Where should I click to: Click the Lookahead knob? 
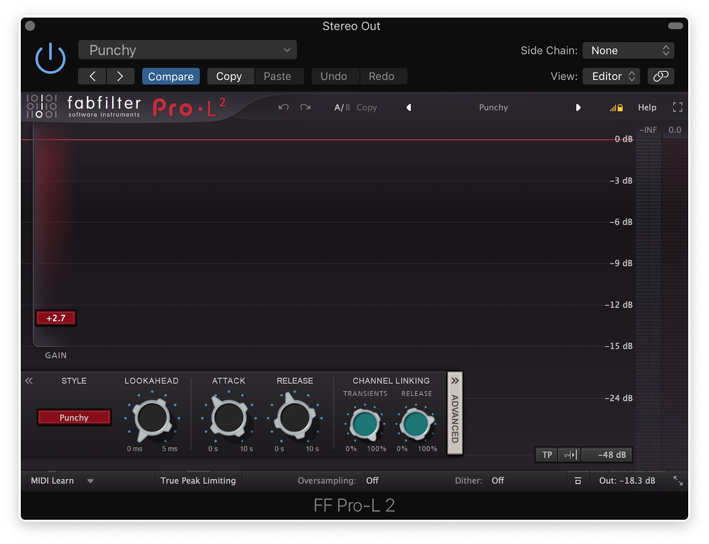coord(152,418)
